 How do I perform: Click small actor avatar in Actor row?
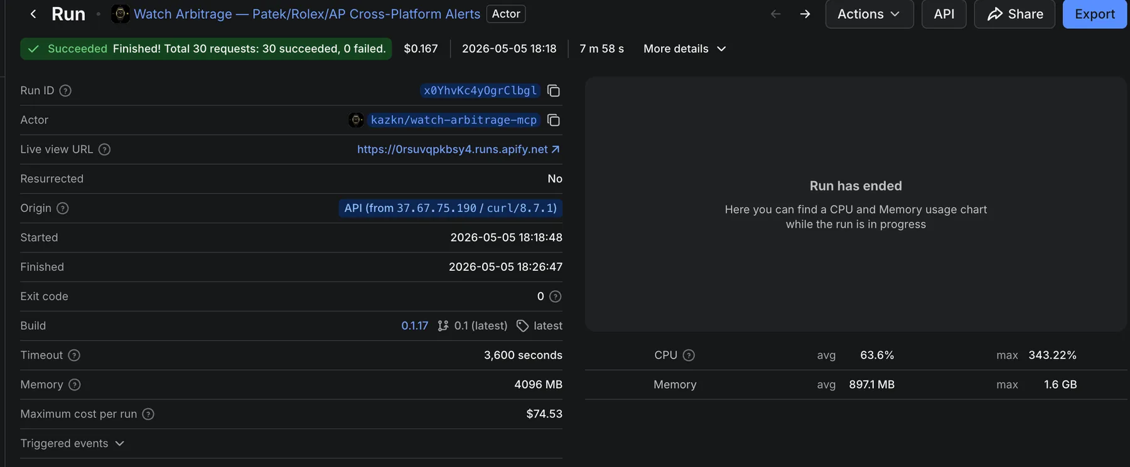pos(356,120)
